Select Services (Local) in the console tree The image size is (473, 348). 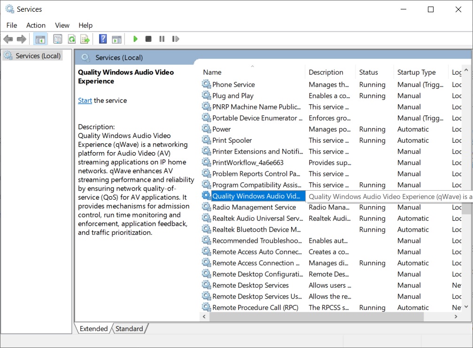pos(32,56)
